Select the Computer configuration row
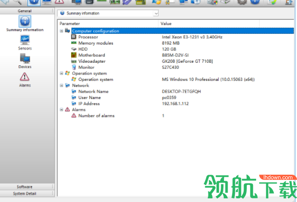This screenshot has width=297, height=202. click(182, 31)
